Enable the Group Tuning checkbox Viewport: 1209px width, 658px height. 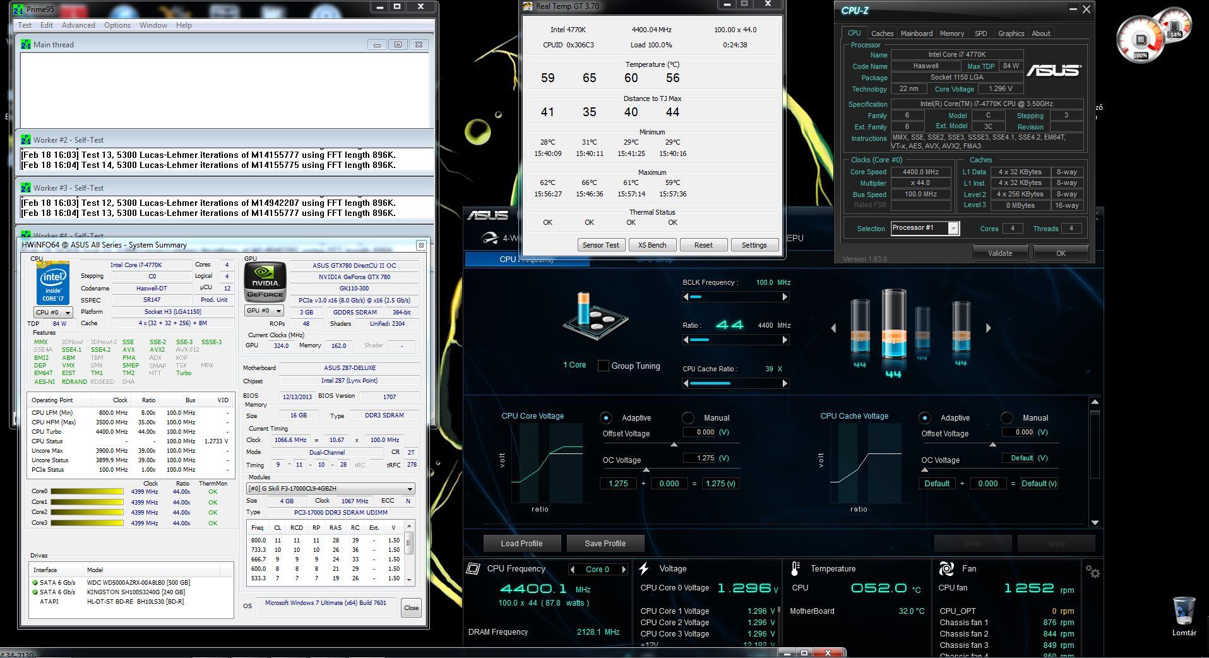pos(603,366)
